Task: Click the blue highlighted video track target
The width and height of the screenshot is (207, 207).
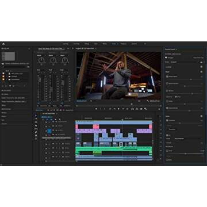Action: click(49, 131)
